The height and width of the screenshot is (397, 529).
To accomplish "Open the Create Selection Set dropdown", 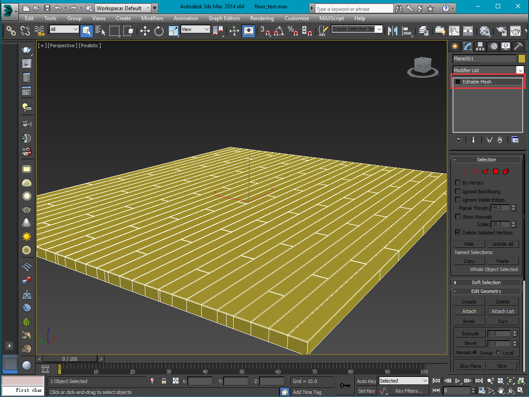I will click(x=357, y=29).
